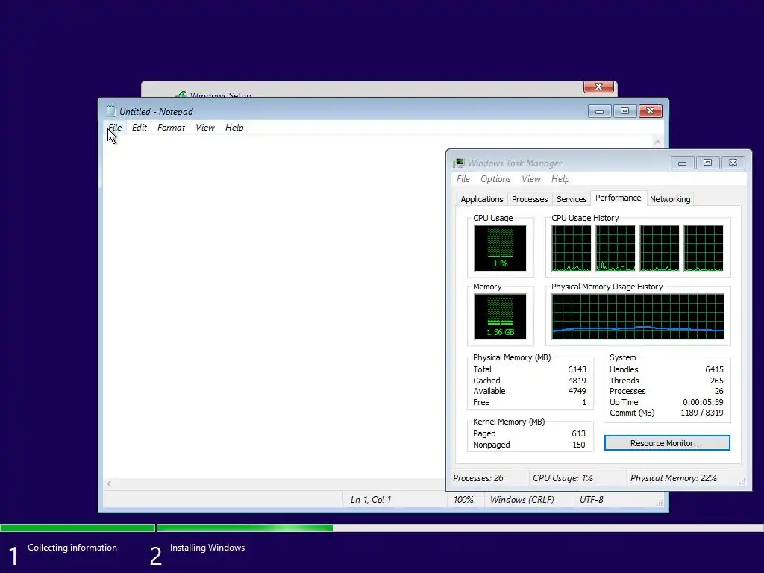Image resolution: width=764 pixels, height=573 pixels.
Task: Click the Installing Windows progress bar
Action: (460, 527)
